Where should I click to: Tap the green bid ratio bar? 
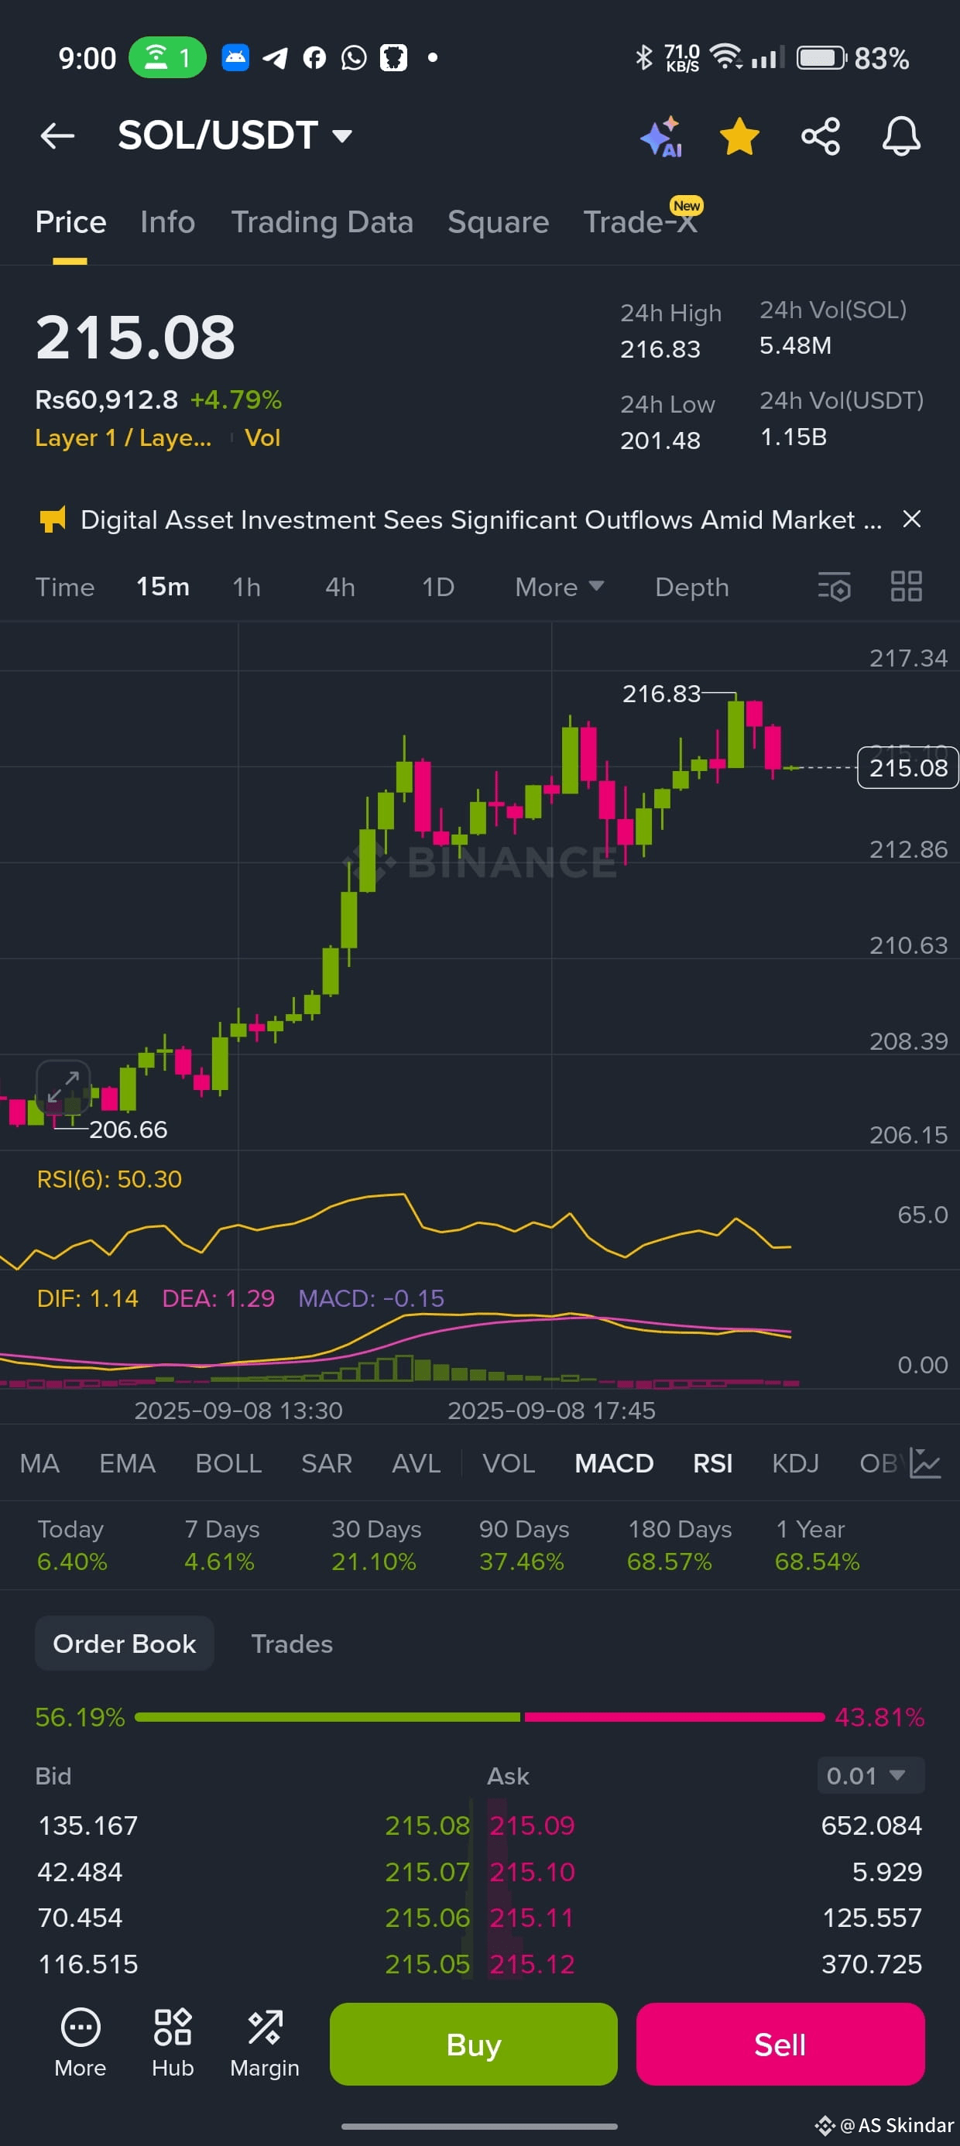pyautogui.click(x=327, y=1717)
